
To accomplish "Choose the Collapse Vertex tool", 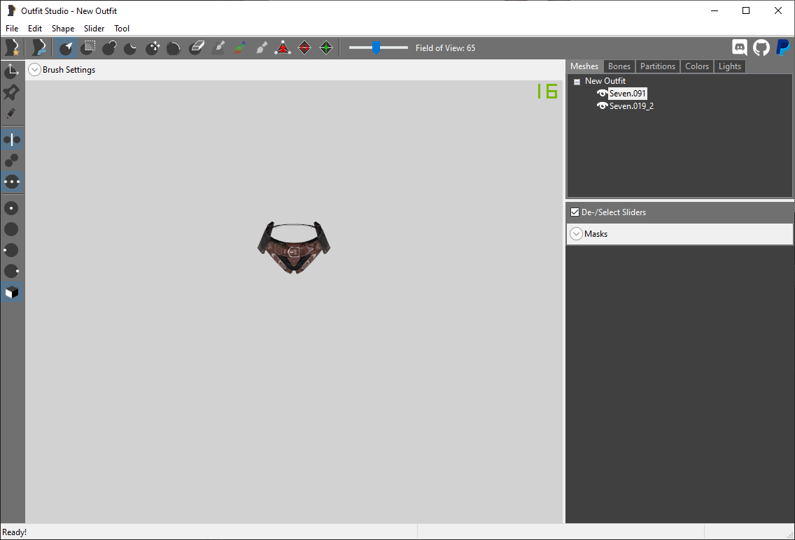I will coord(283,48).
